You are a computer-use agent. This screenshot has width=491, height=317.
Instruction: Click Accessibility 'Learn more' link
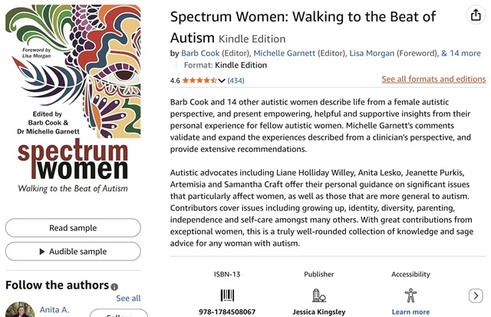click(410, 312)
